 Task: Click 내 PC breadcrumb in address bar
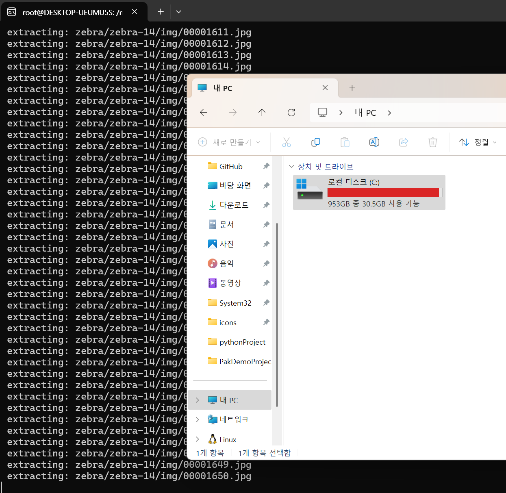365,113
